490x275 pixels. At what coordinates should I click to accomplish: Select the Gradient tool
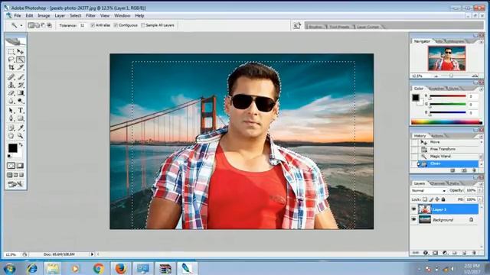click(x=21, y=93)
